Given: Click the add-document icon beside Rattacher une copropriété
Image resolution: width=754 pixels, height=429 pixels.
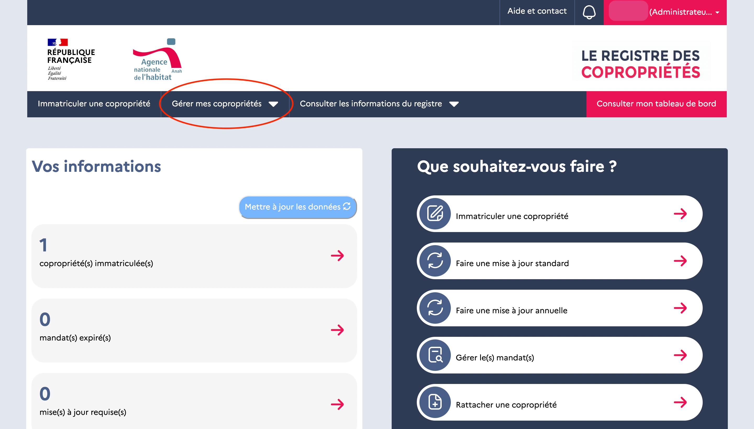Looking at the screenshot, I should click(435, 402).
